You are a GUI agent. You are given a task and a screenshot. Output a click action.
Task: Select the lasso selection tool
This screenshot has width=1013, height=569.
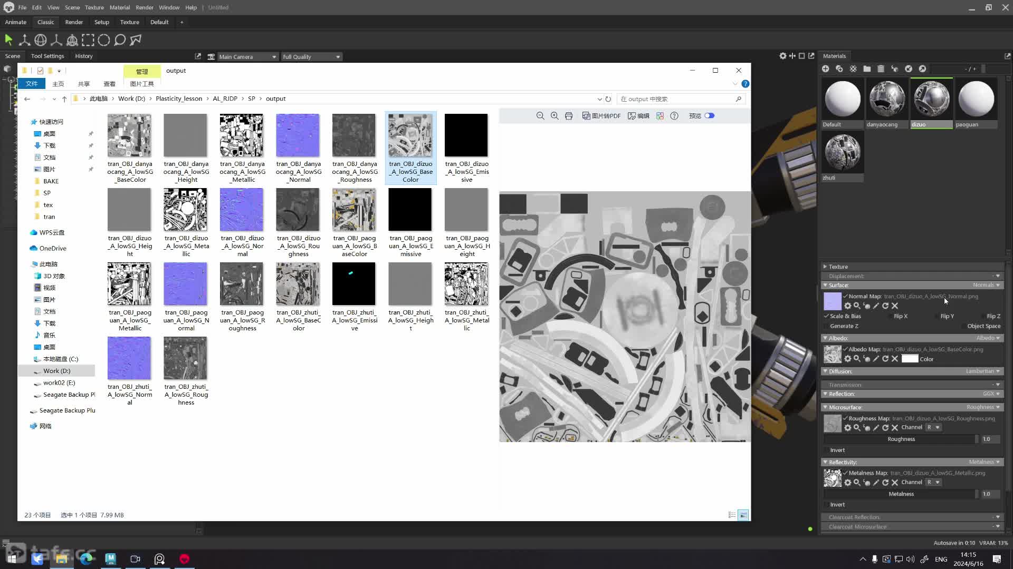[x=120, y=40]
